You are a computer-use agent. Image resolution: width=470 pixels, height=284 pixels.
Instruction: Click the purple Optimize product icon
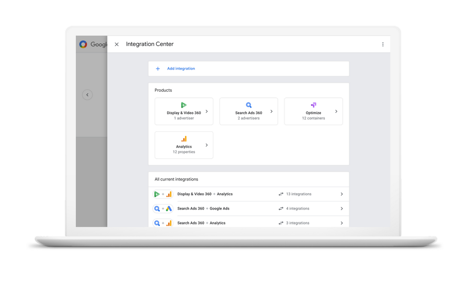pyautogui.click(x=313, y=105)
